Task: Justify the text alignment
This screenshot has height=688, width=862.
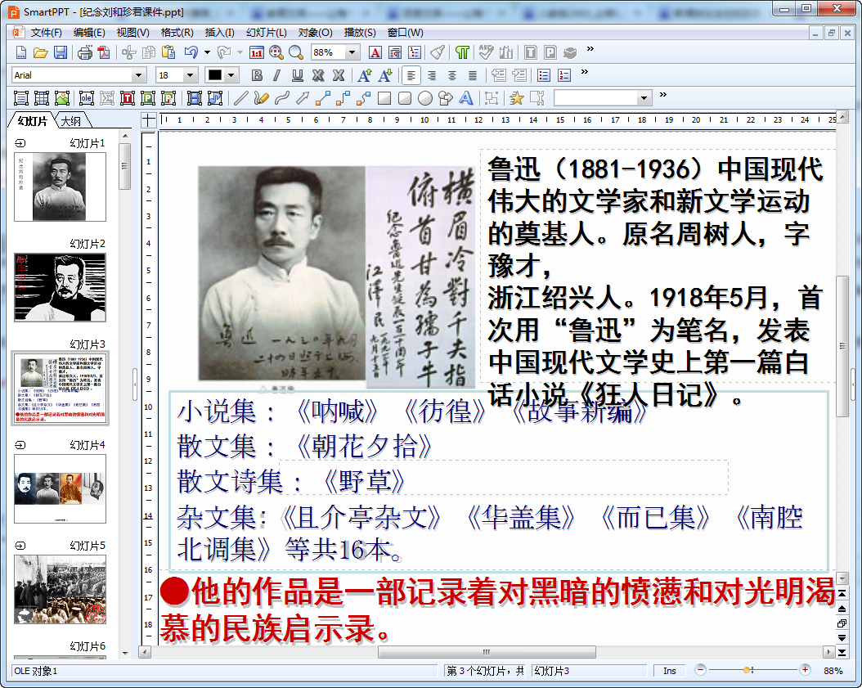Action: click(472, 75)
